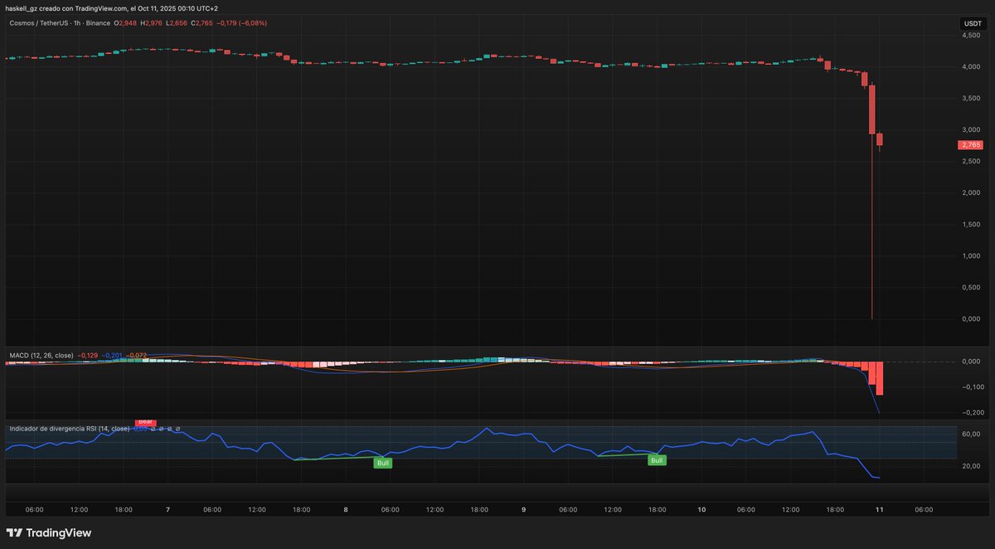The height and width of the screenshot is (549, 995).
Task: Click the date 7 on time axis
Action: click(x=167, y=510)
